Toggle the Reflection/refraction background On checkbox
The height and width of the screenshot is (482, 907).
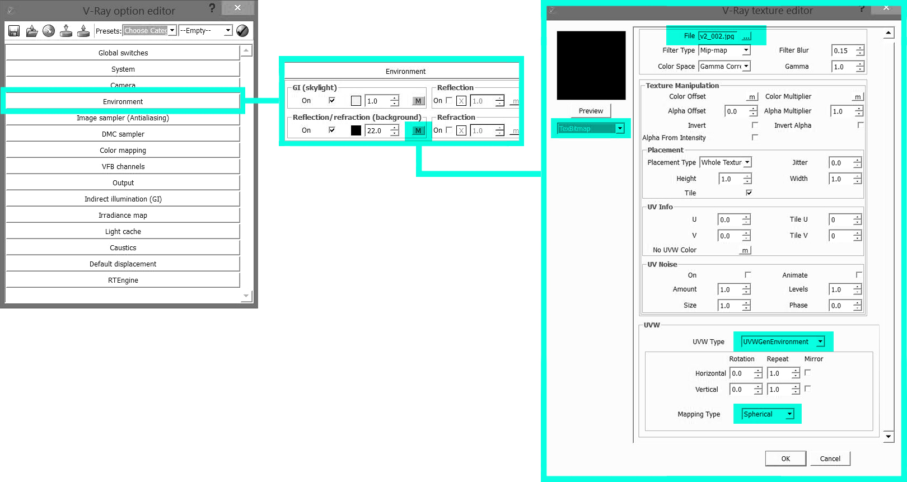tap(332, 130)
